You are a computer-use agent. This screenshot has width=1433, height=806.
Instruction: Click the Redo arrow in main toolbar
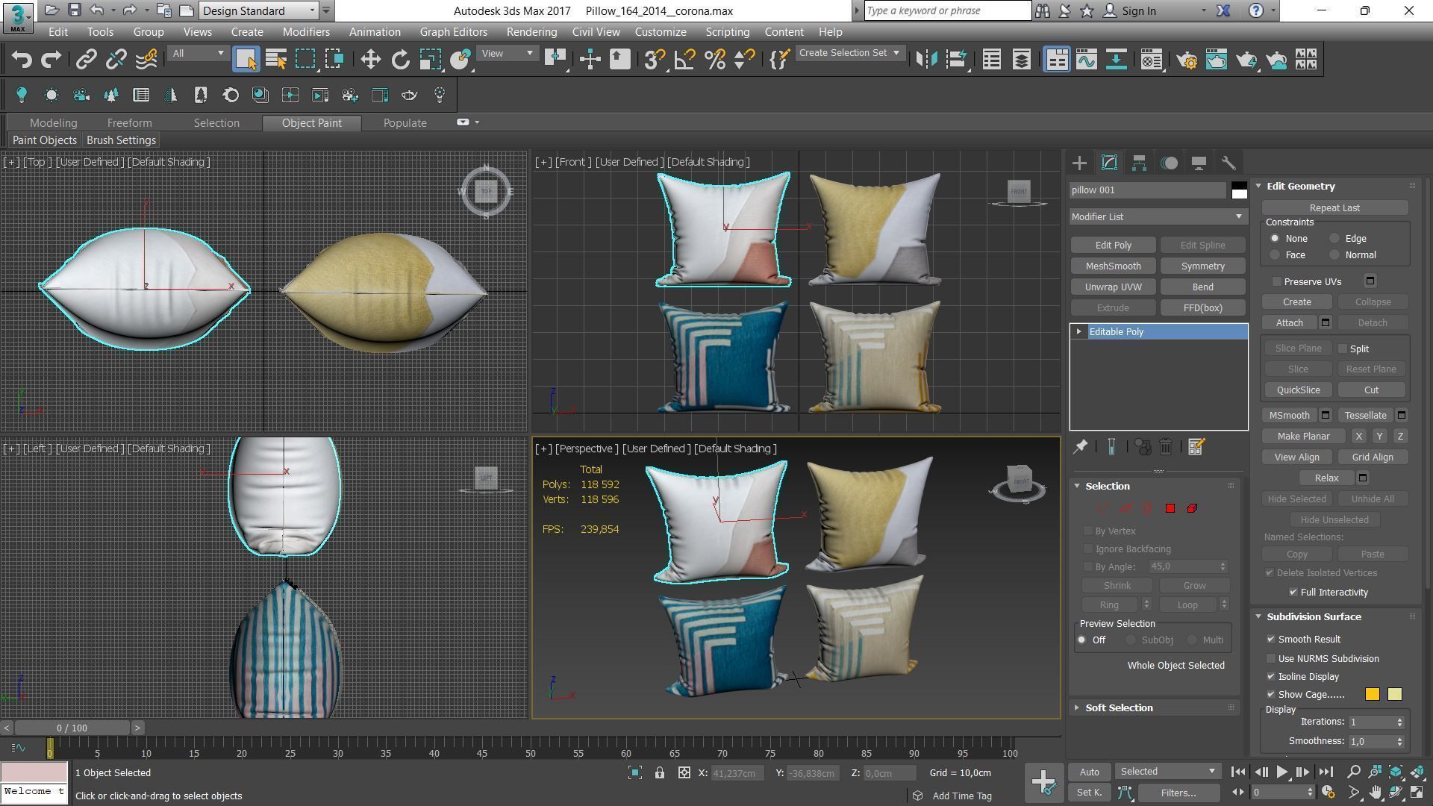(51, 60)
